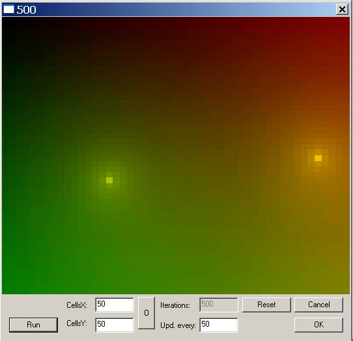Image resolution: width=353 pixels, height=341 pixels.
Task: Click the Upd. every label
Action: 178,325
